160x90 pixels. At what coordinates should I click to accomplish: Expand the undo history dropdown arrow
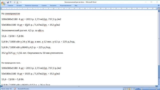coord(12,2)
